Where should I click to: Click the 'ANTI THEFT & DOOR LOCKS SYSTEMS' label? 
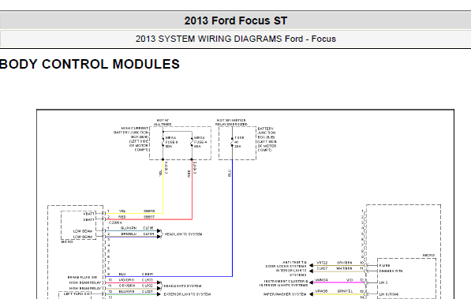point(286,264)
